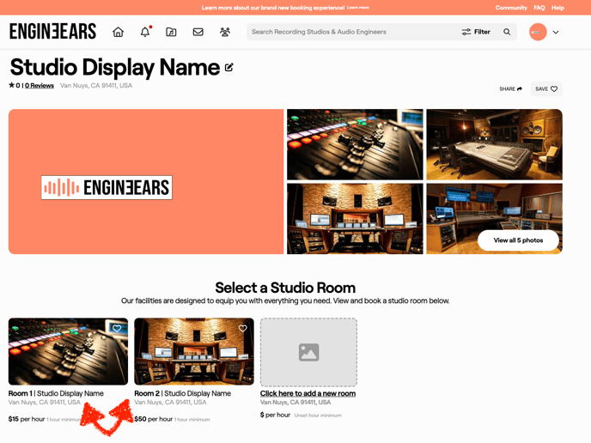Screen dimensions: 591x443
Task: Click the search magnifier icon
Action: [x=507, y=32]
